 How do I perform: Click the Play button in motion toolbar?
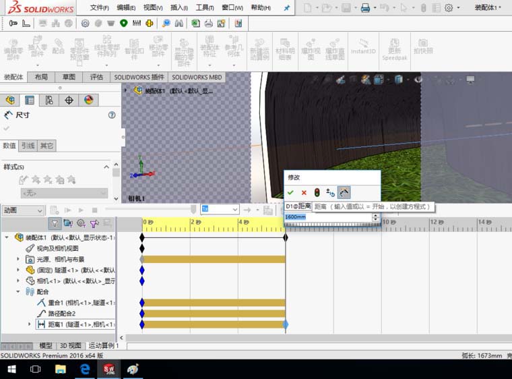pyautogui.click(x=81, y=210)
